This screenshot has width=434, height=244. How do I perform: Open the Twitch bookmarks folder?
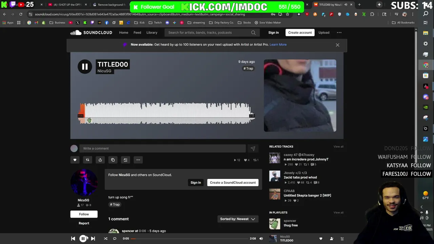point(155,23)
